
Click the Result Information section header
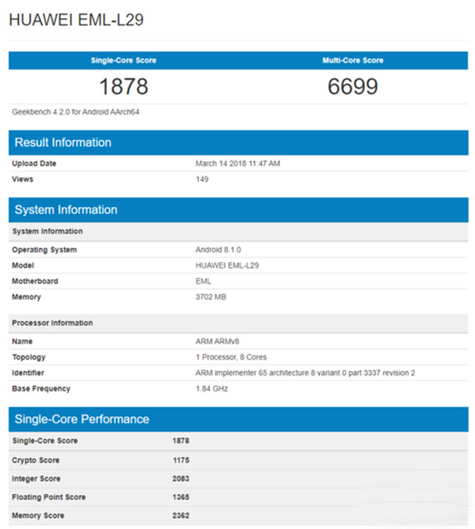pos(63,143)
